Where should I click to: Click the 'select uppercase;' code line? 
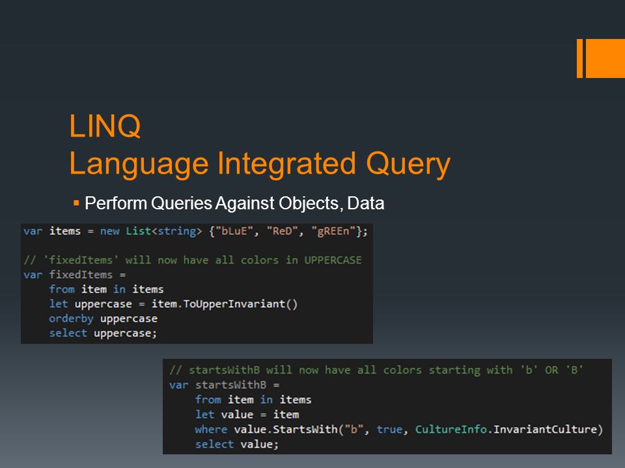(x=104, y=333)
